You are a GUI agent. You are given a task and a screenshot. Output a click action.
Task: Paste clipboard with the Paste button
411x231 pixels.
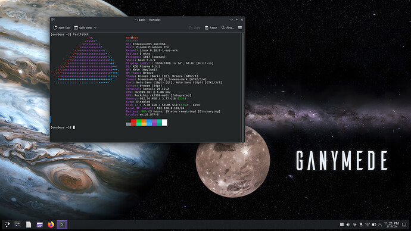click(211, 27)
